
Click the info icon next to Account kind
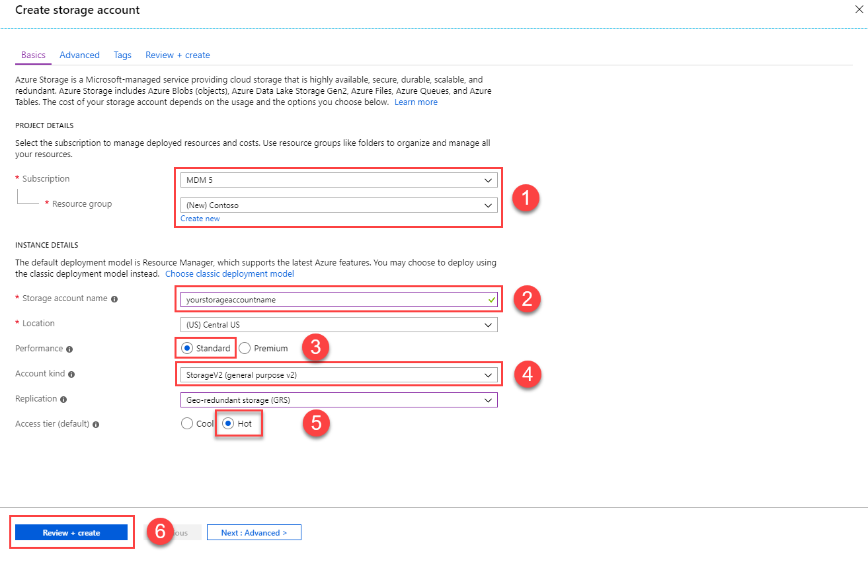pyautogui.click(x=71, y=373)
